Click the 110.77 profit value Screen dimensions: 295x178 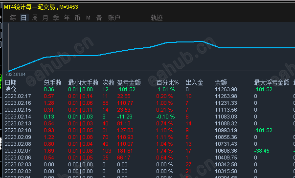125,103
